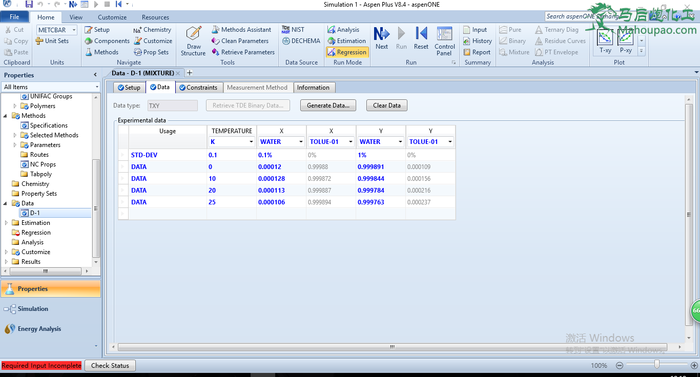
Task: Click the zoom in plus button
Action: (694, 365)
